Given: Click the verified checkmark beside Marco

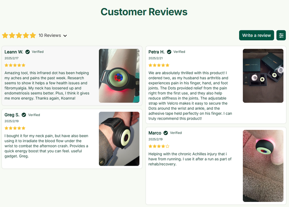Looking at the screenshot, I should 165,133.
